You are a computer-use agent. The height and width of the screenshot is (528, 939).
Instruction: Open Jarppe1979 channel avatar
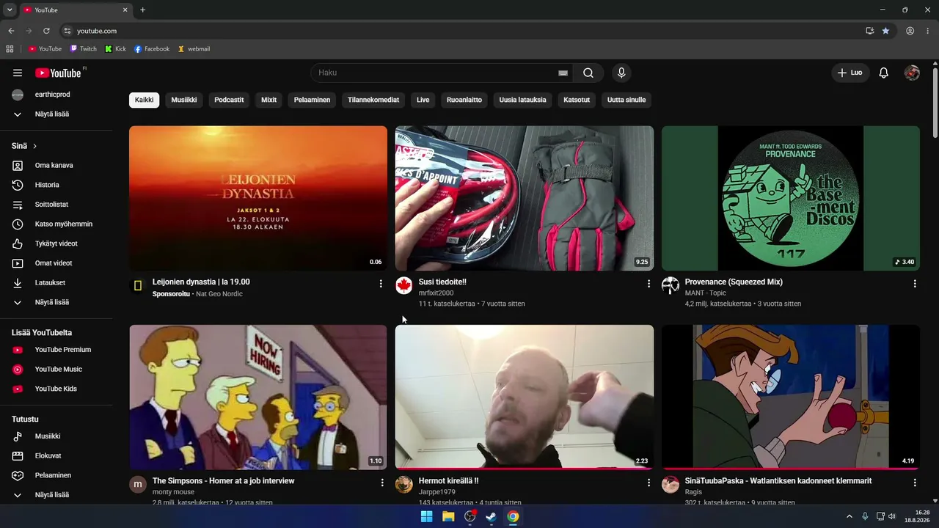coord(404,484)
